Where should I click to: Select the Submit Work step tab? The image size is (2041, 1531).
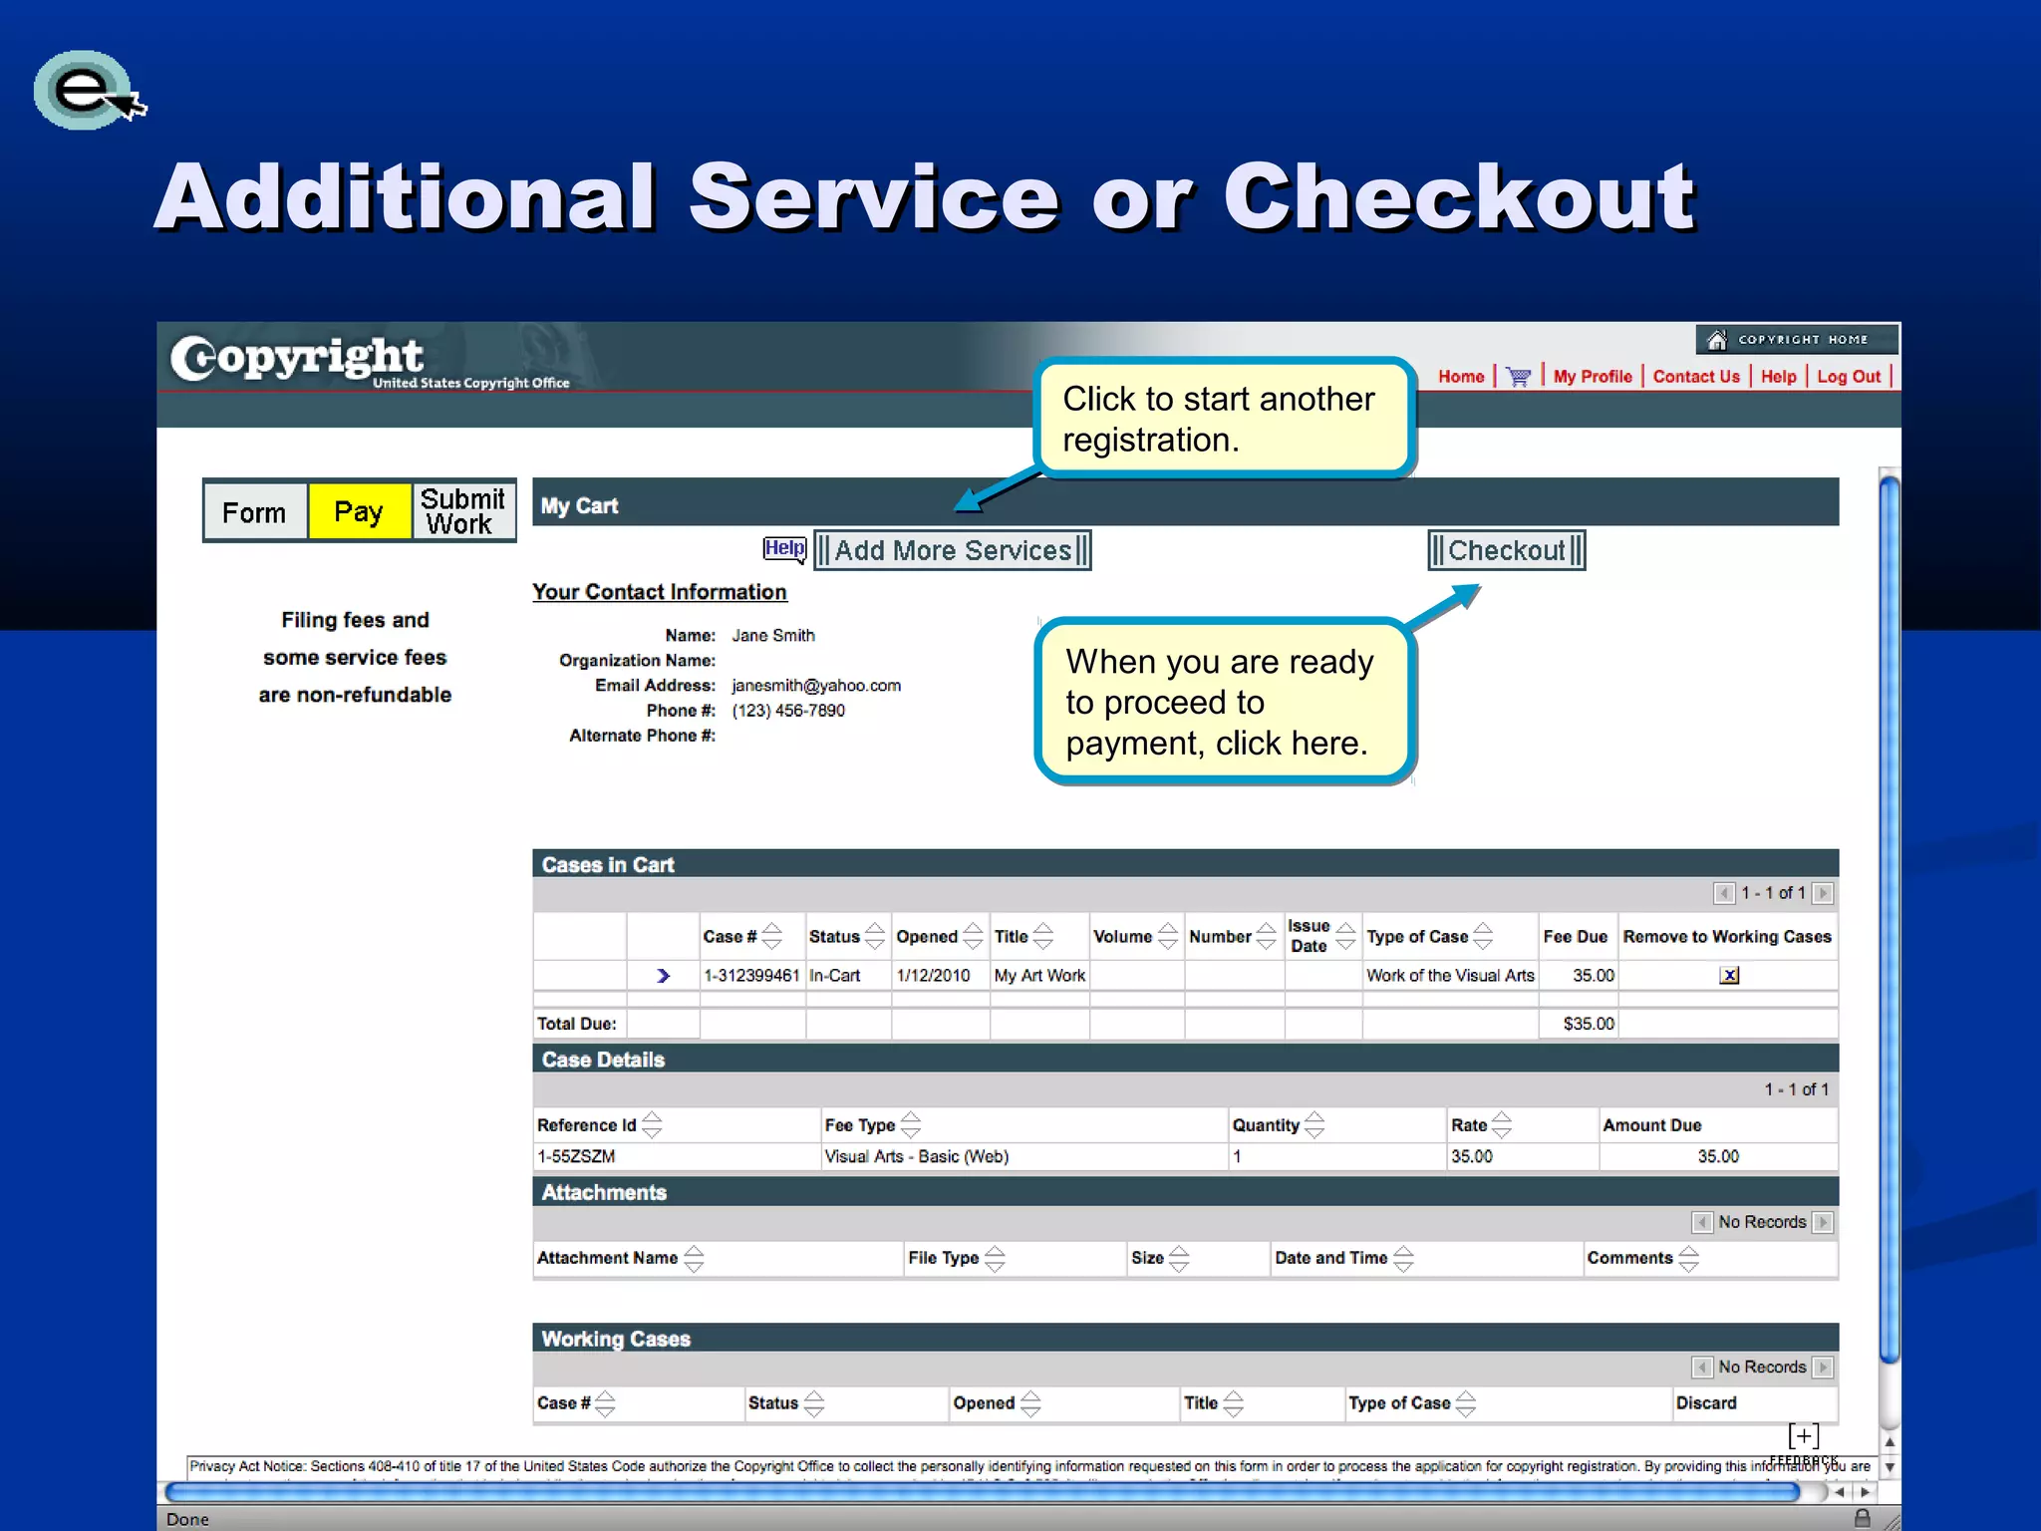click(462, 512)
